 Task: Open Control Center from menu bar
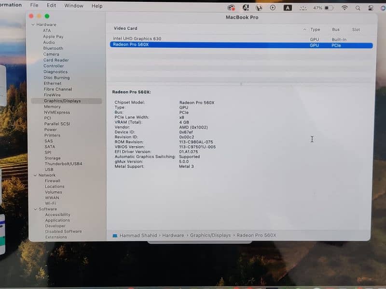coord(370,8)
